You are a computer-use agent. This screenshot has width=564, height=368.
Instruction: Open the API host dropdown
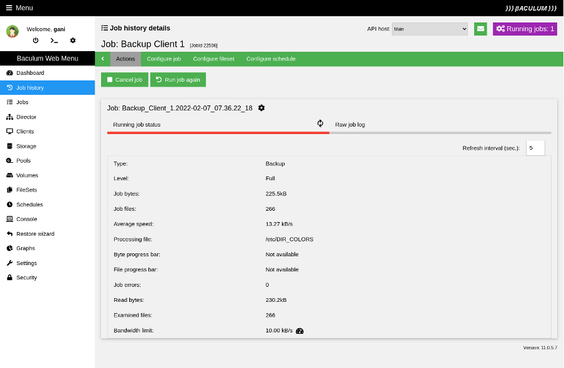(429, 29)
